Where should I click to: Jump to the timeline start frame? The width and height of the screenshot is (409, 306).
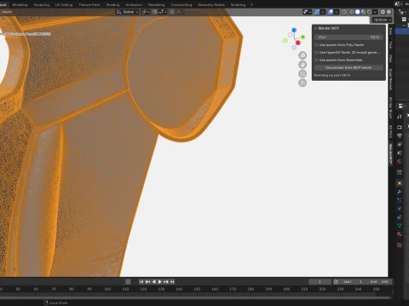click(141, 281)
